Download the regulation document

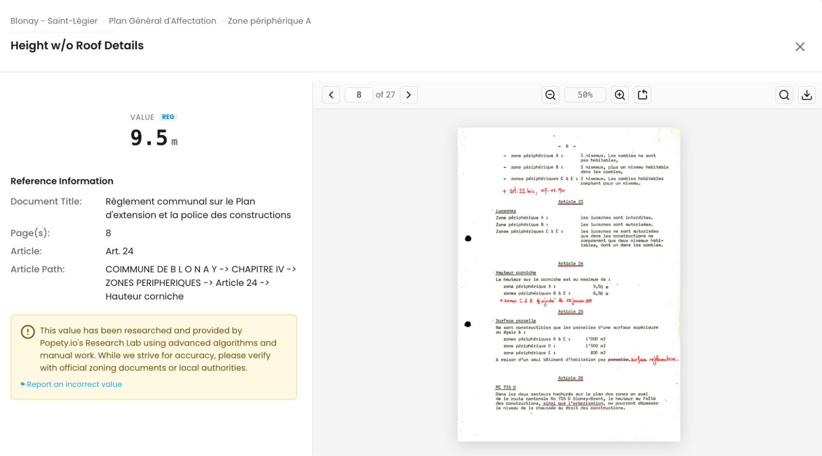(807, 95)
